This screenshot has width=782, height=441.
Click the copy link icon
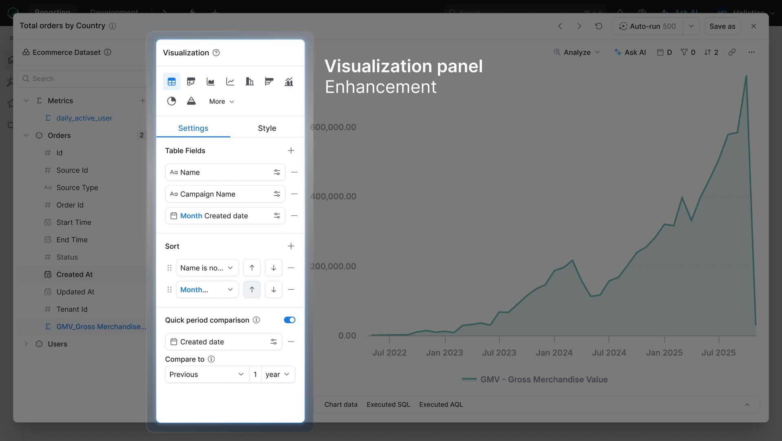[732, 52]
